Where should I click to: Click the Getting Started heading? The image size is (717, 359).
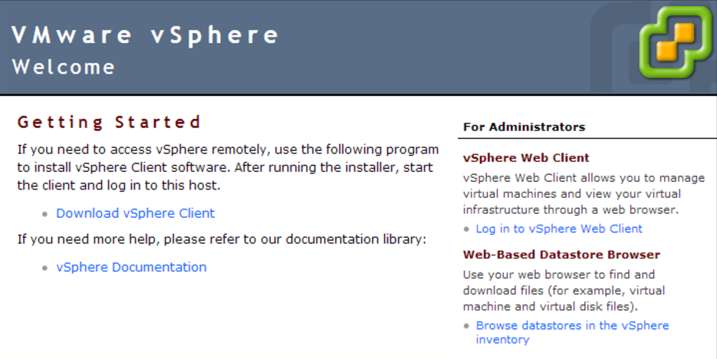point(110,122)
